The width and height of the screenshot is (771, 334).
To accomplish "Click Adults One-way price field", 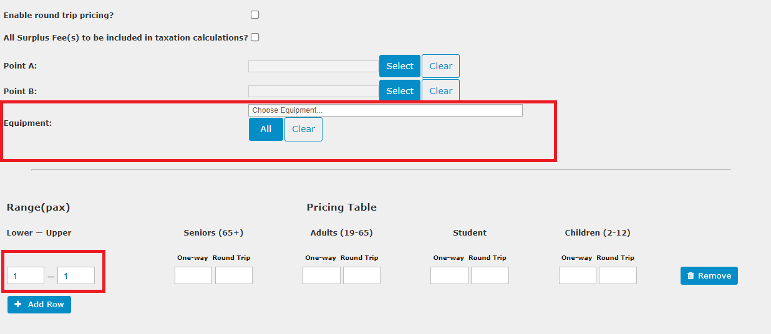I will click(321, 275).
